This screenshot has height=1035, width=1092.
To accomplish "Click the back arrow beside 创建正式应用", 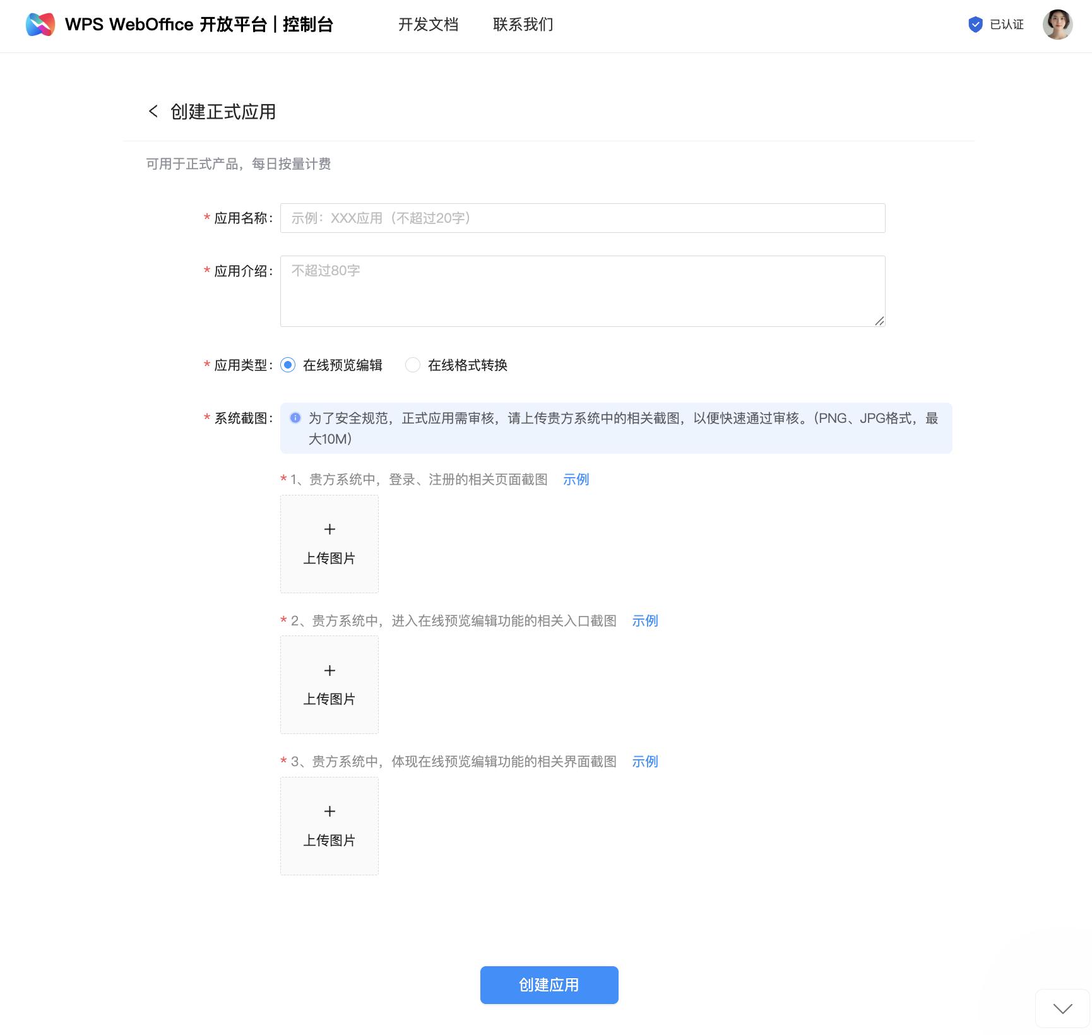I will [x=153, y=112].
